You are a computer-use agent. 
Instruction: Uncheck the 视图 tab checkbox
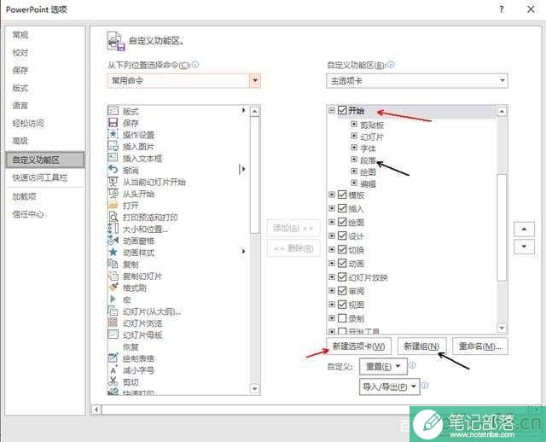click(x=342, y=305)
